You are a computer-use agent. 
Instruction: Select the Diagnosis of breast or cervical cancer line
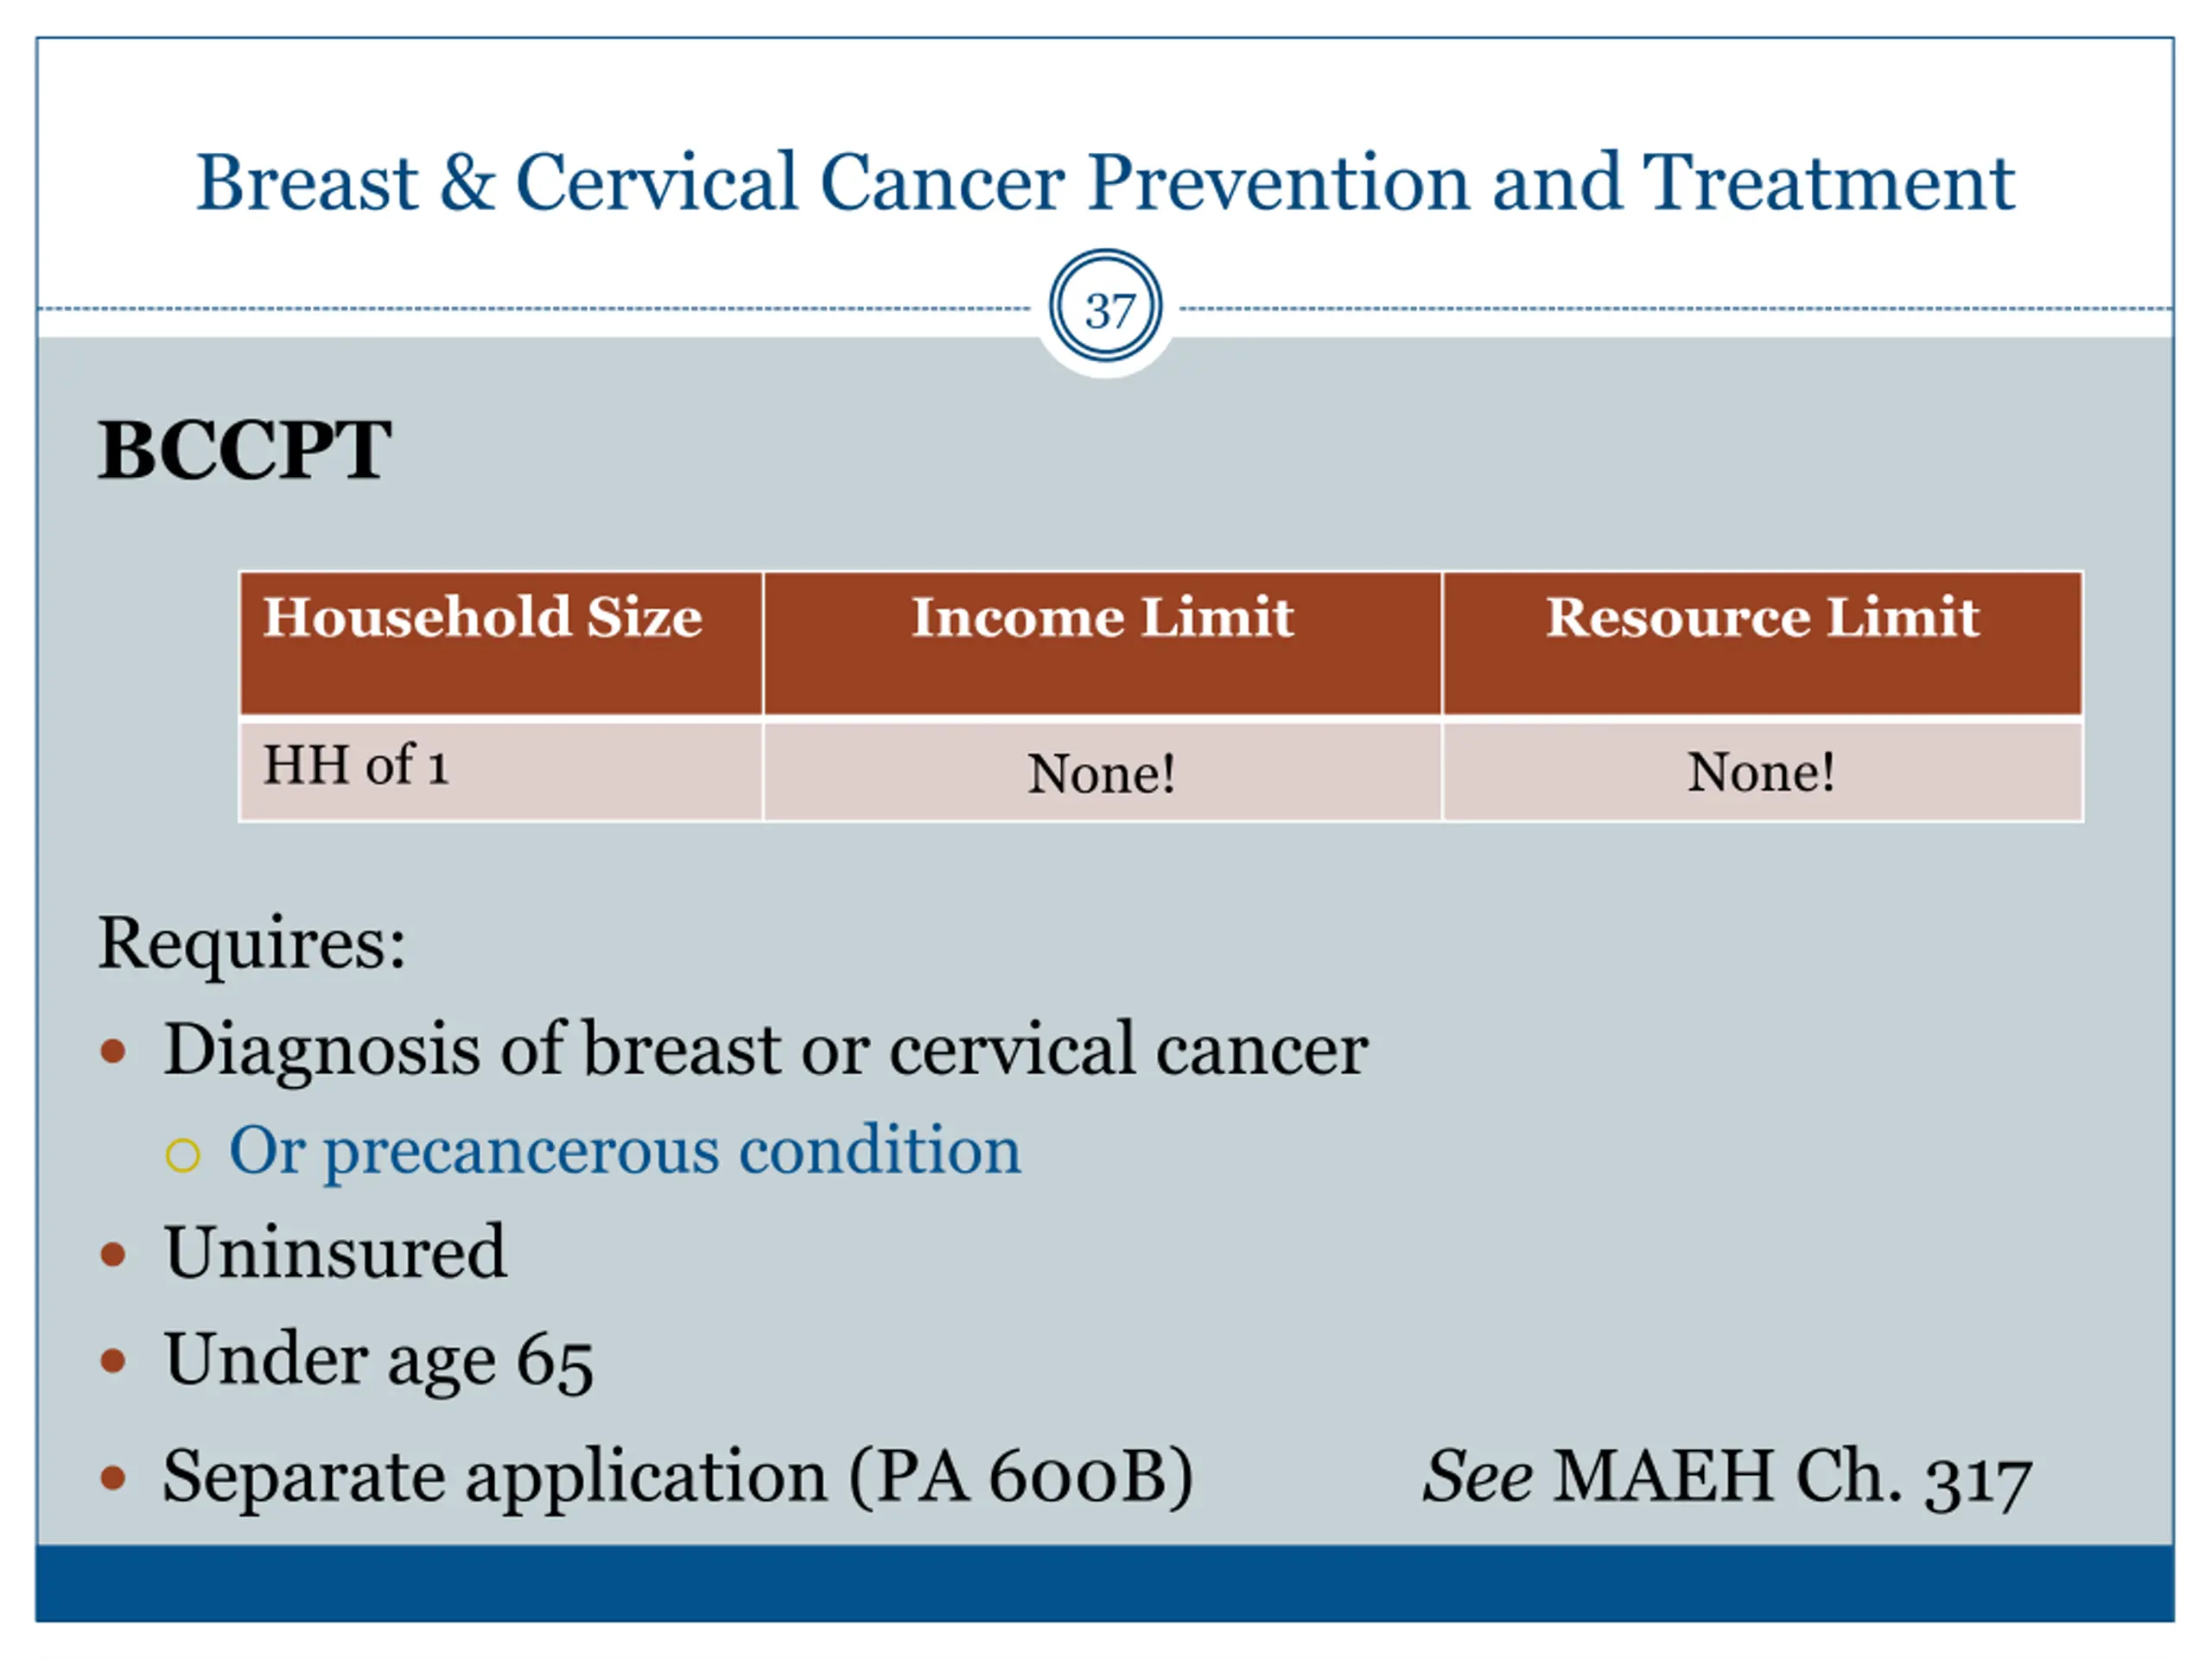[x=766, y=1051]
